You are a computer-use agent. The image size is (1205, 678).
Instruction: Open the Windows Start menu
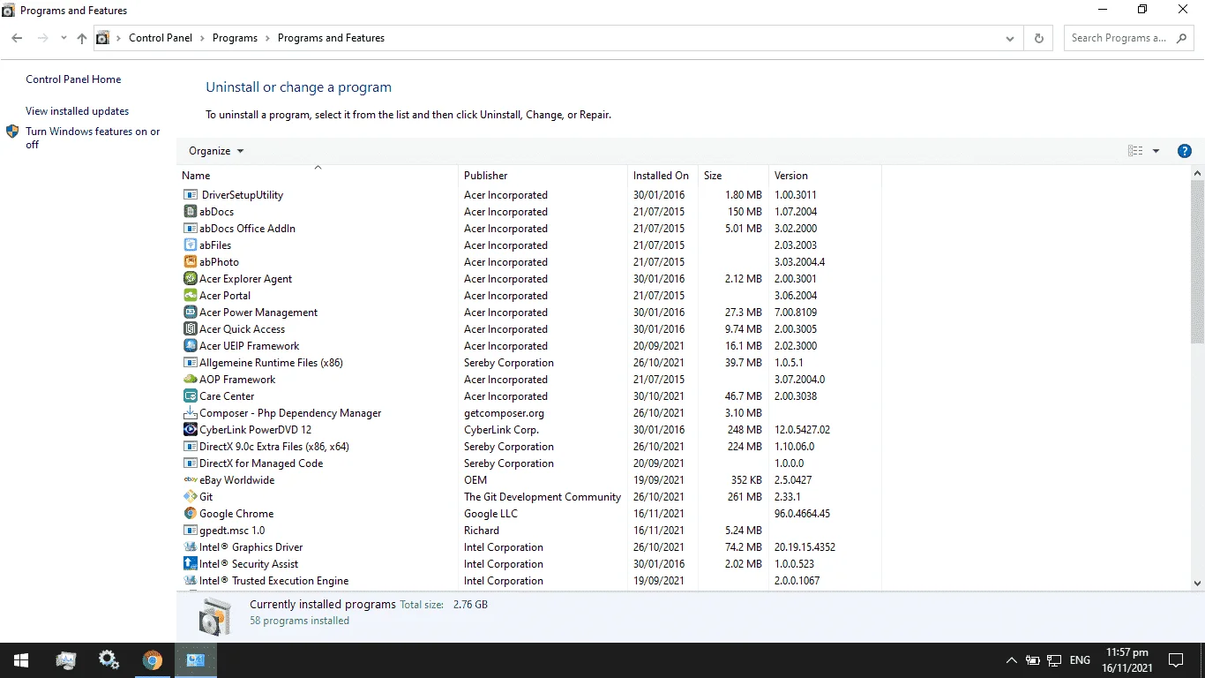21,660
